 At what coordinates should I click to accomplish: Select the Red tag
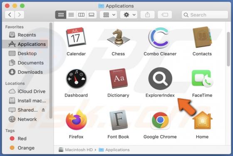tap(25, 139)
